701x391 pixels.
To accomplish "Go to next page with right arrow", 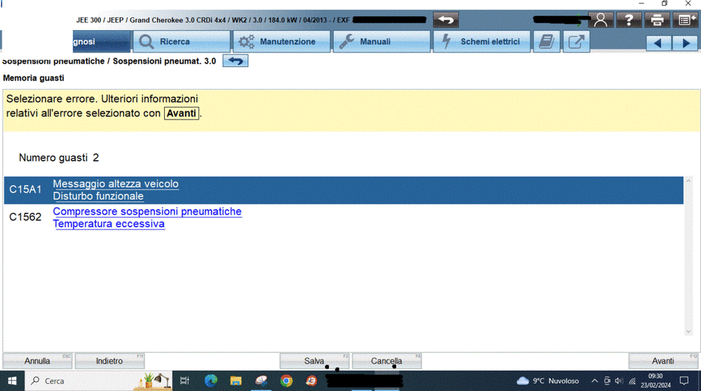I will (685, 43).
